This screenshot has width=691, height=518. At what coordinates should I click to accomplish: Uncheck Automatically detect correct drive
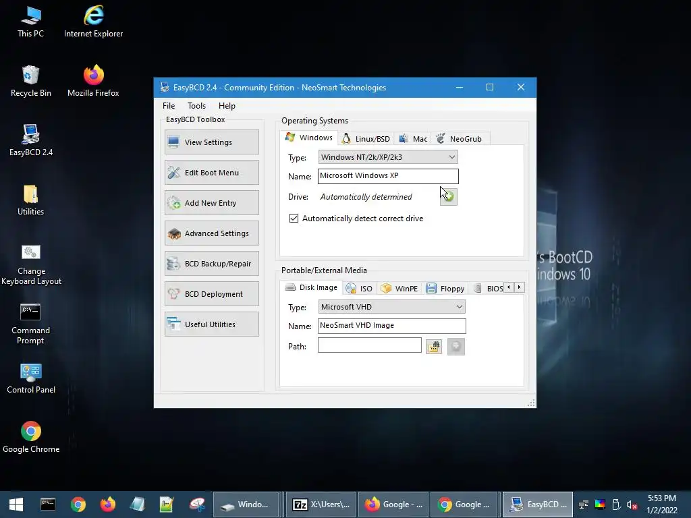point(294,218)
